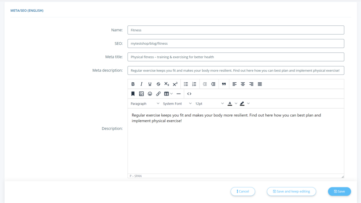Insert a bullet list
361x203 pixels.
coord(186,84)
